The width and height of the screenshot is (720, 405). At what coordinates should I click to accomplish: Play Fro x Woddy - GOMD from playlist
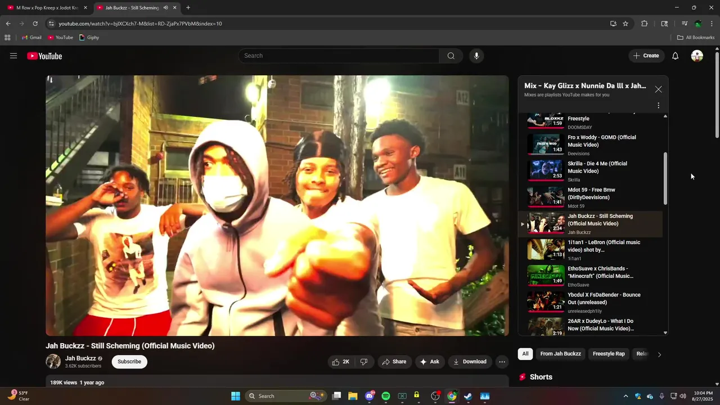click(591, 145)
